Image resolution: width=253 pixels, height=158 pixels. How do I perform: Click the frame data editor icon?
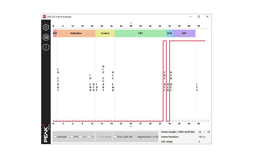click(x=46, y=37)
